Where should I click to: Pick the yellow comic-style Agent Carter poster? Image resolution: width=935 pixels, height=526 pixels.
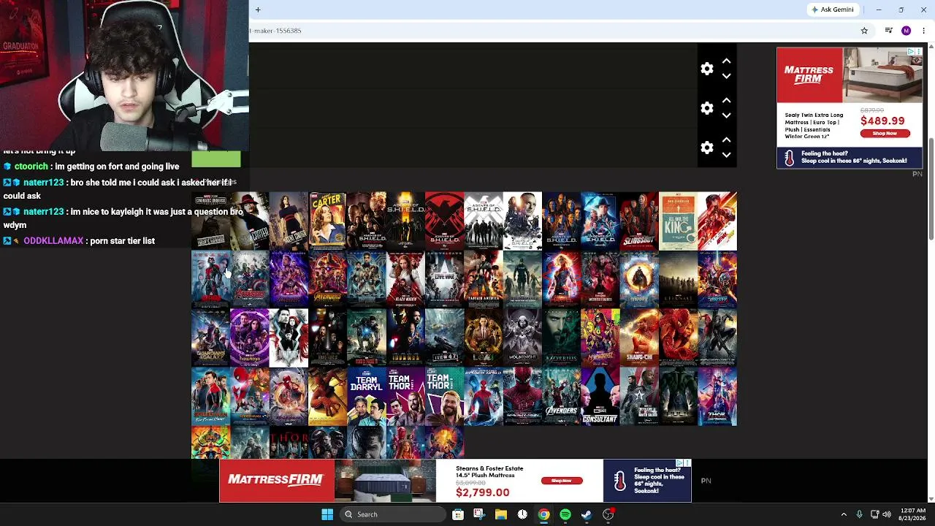(x=327, y=221)
